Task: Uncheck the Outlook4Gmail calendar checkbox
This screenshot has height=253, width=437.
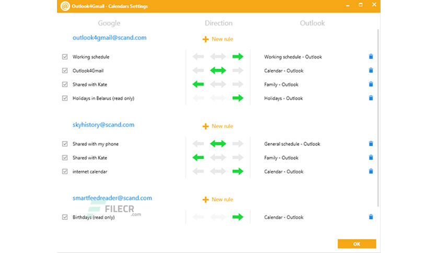Action: (65, 71)
